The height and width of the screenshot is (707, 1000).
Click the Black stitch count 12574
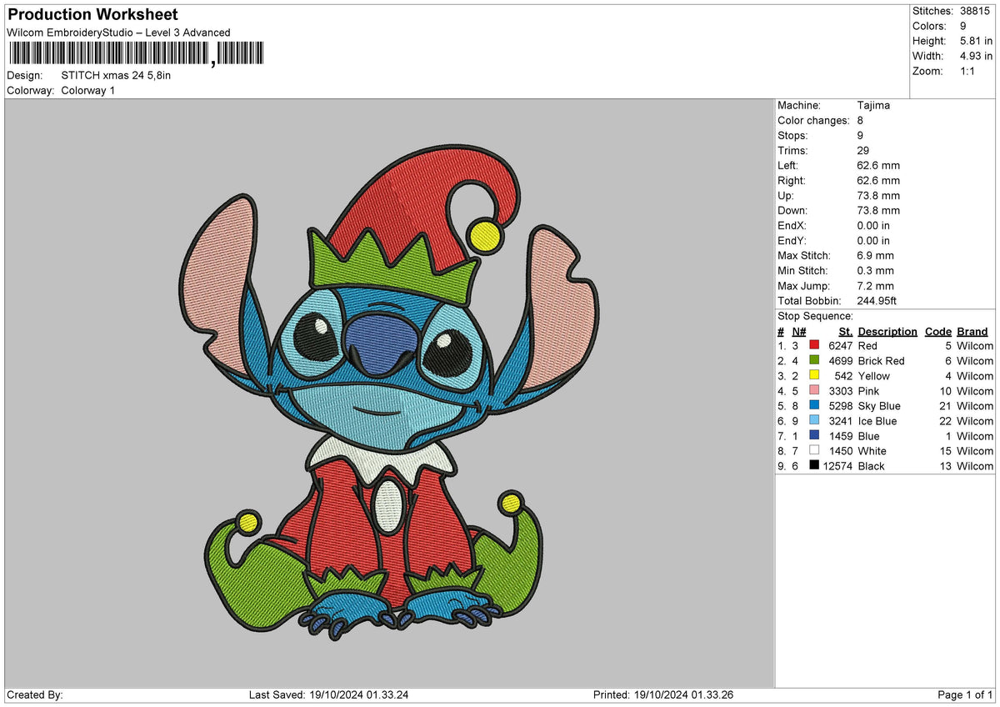[837, 465]
